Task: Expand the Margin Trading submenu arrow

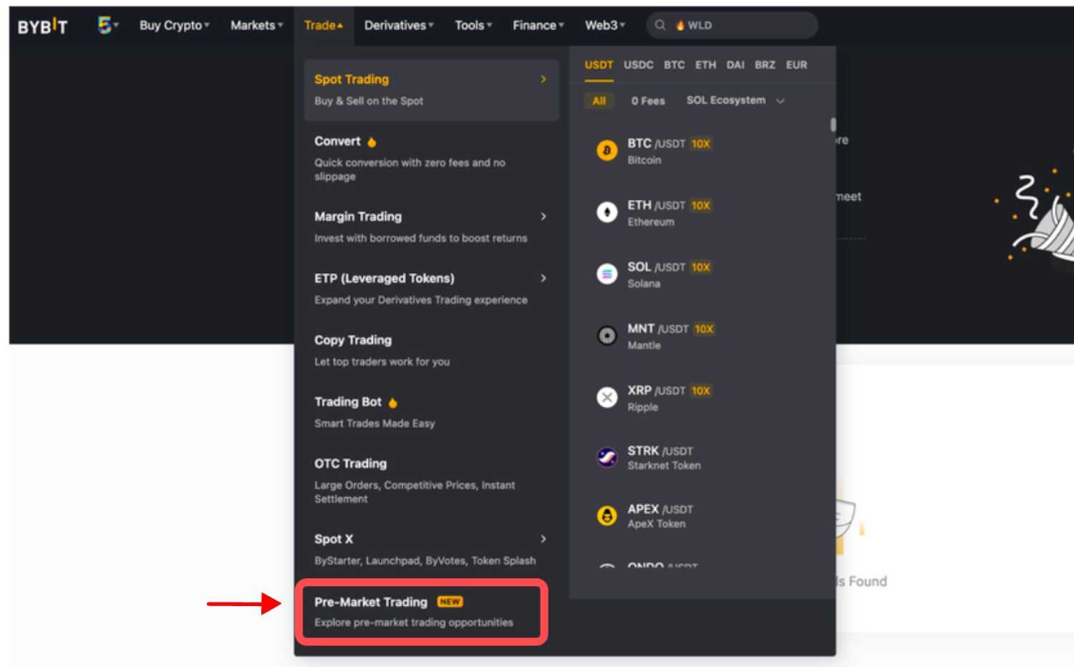Action: (543, 216)
